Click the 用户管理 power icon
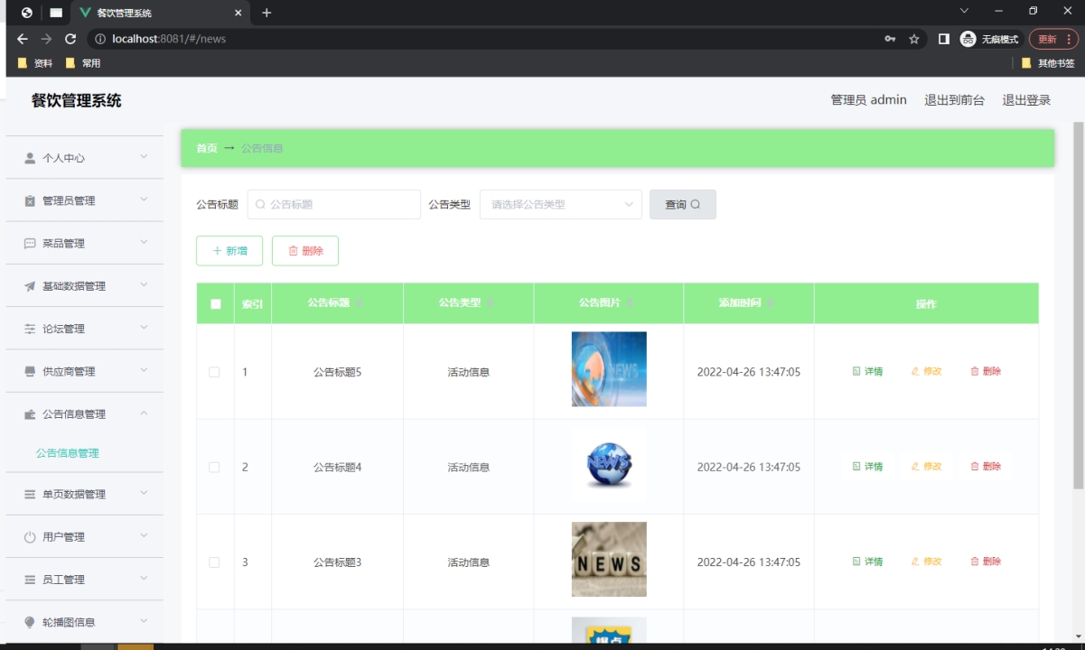Screen dimensions: 1085x650 [30, 537]
